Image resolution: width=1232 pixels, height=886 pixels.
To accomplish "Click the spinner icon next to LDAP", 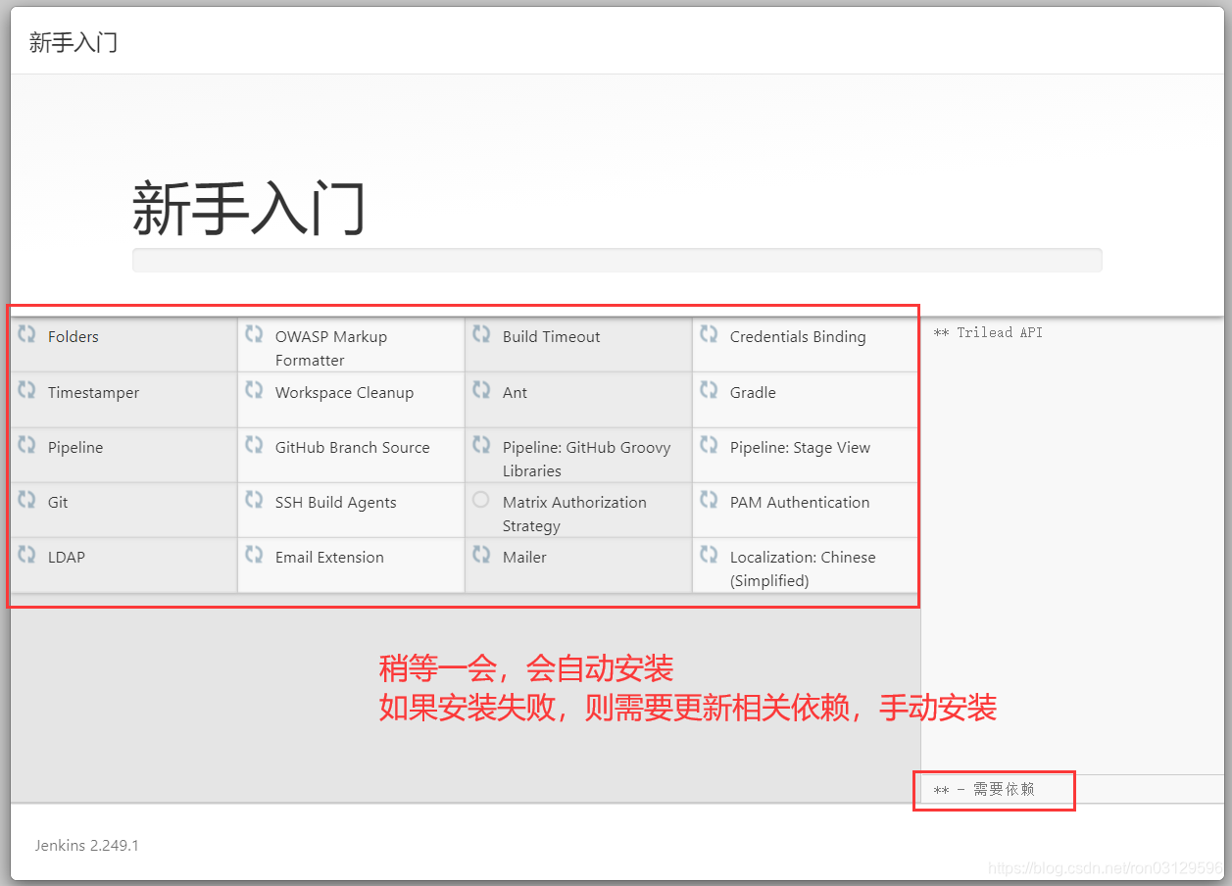I will (26, 555).
